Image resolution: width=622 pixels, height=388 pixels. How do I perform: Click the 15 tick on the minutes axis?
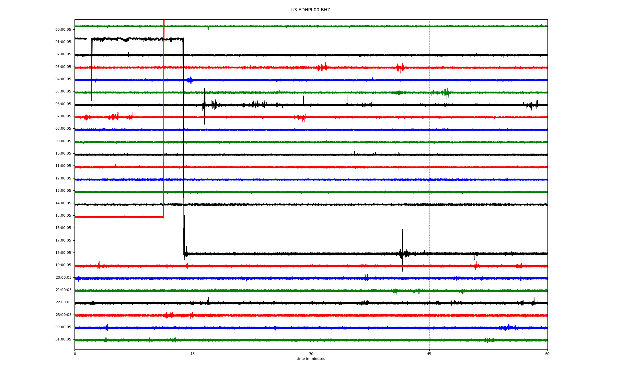tap(193, 354)
